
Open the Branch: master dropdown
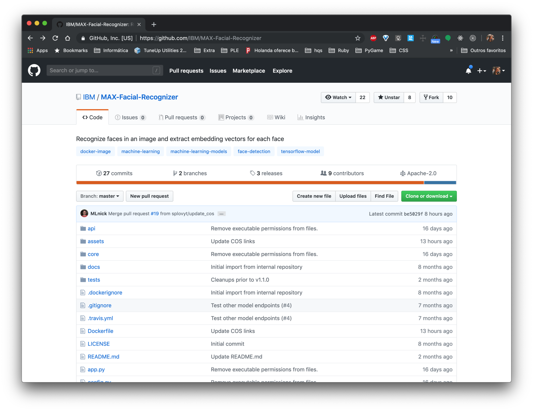pos(100,196)
